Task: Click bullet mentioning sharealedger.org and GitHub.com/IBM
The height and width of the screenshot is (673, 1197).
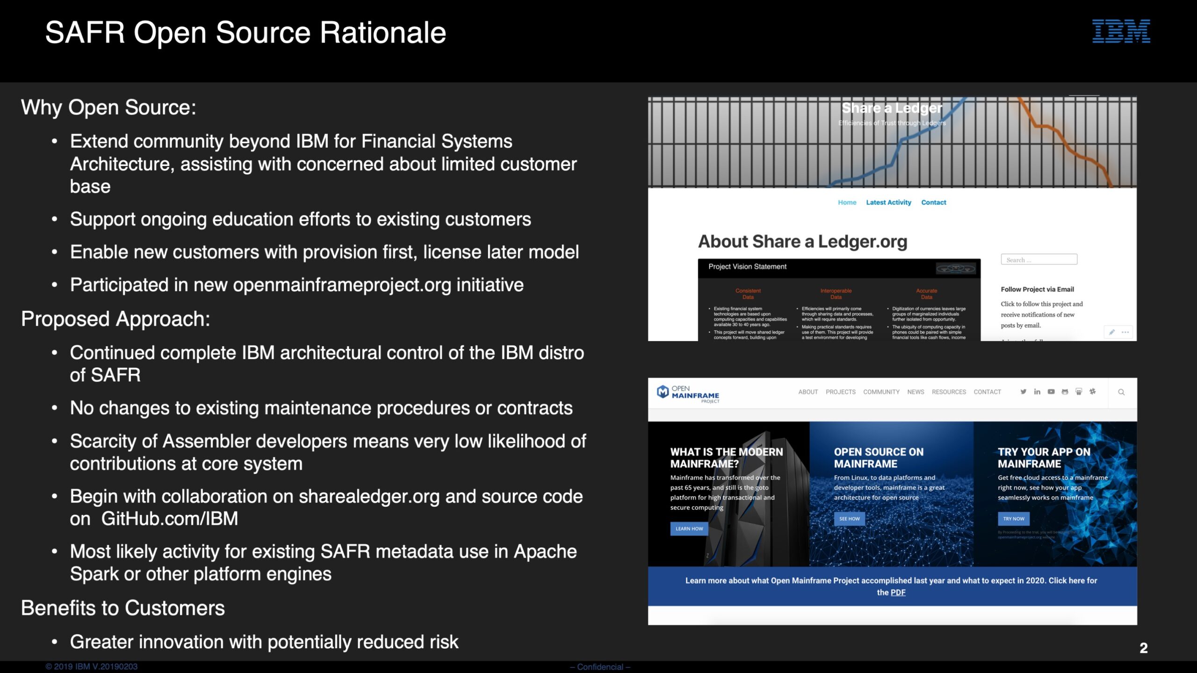Action: [326, 507]
